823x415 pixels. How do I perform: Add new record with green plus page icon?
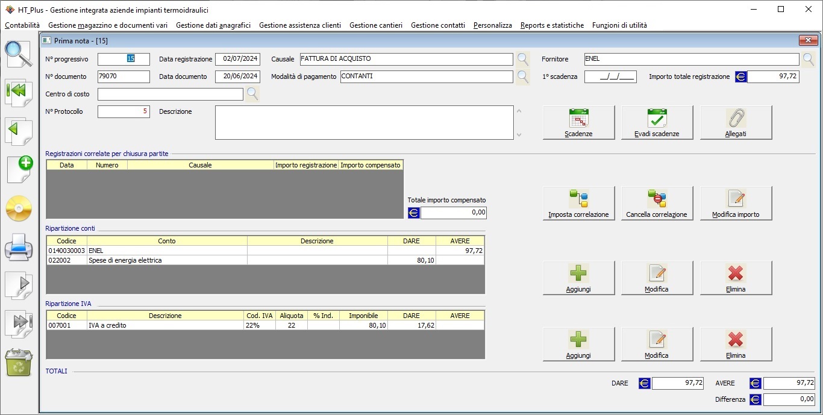pos(19,169)
